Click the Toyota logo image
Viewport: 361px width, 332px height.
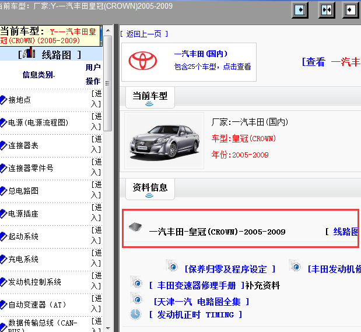pyautogui.click(x=143, y=61)
